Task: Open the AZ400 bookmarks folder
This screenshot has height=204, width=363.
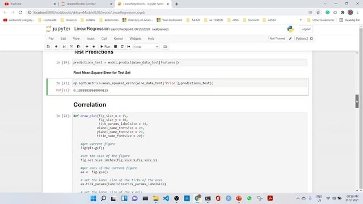Action: pos(193,20)
